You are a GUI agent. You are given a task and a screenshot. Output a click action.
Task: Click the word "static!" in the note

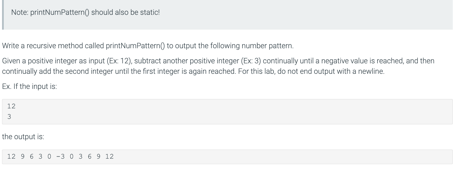(x=150, y=12)
